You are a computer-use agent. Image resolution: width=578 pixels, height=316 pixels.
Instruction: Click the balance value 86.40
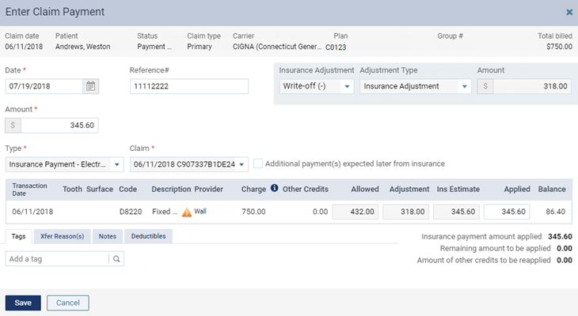(556, 212)
